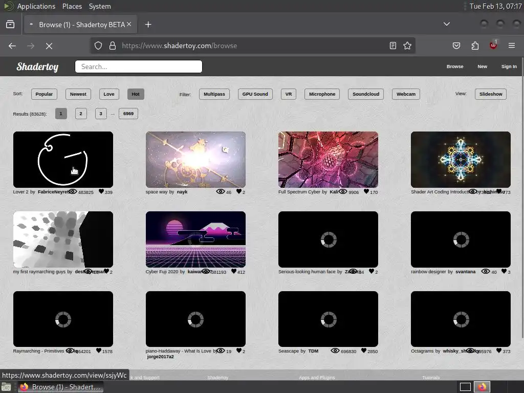Open the Places menu

tap(72, 6)
